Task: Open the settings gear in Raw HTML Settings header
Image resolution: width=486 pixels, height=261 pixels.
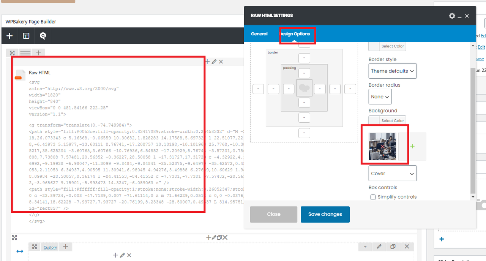Action: [x=452, y=16]
